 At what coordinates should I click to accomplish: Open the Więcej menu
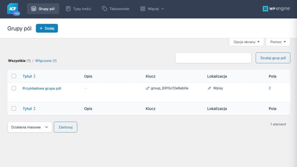tap(152, 9)
